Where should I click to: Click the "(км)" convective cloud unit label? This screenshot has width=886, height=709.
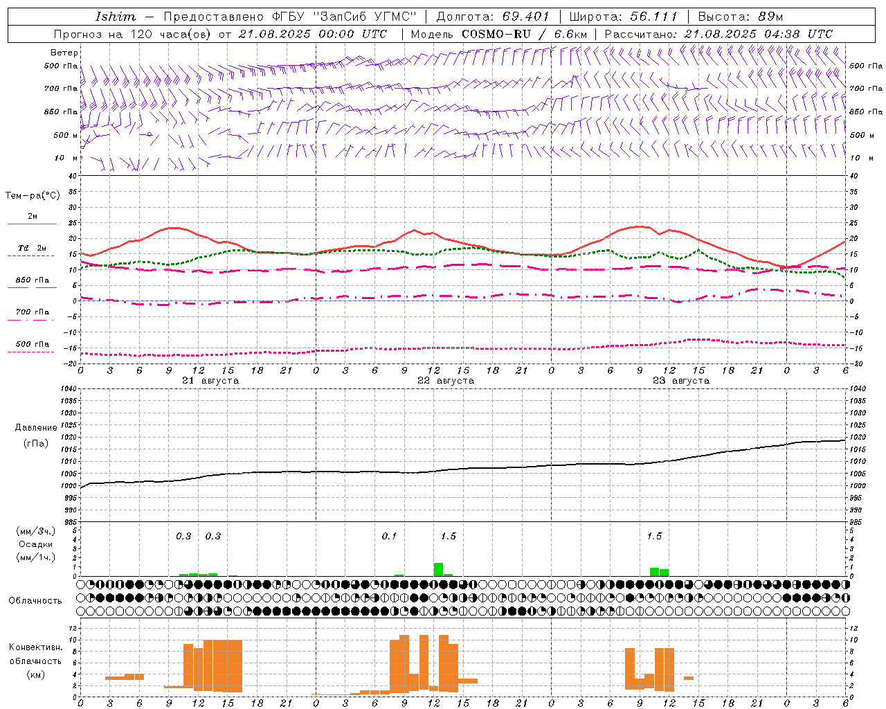36,674
